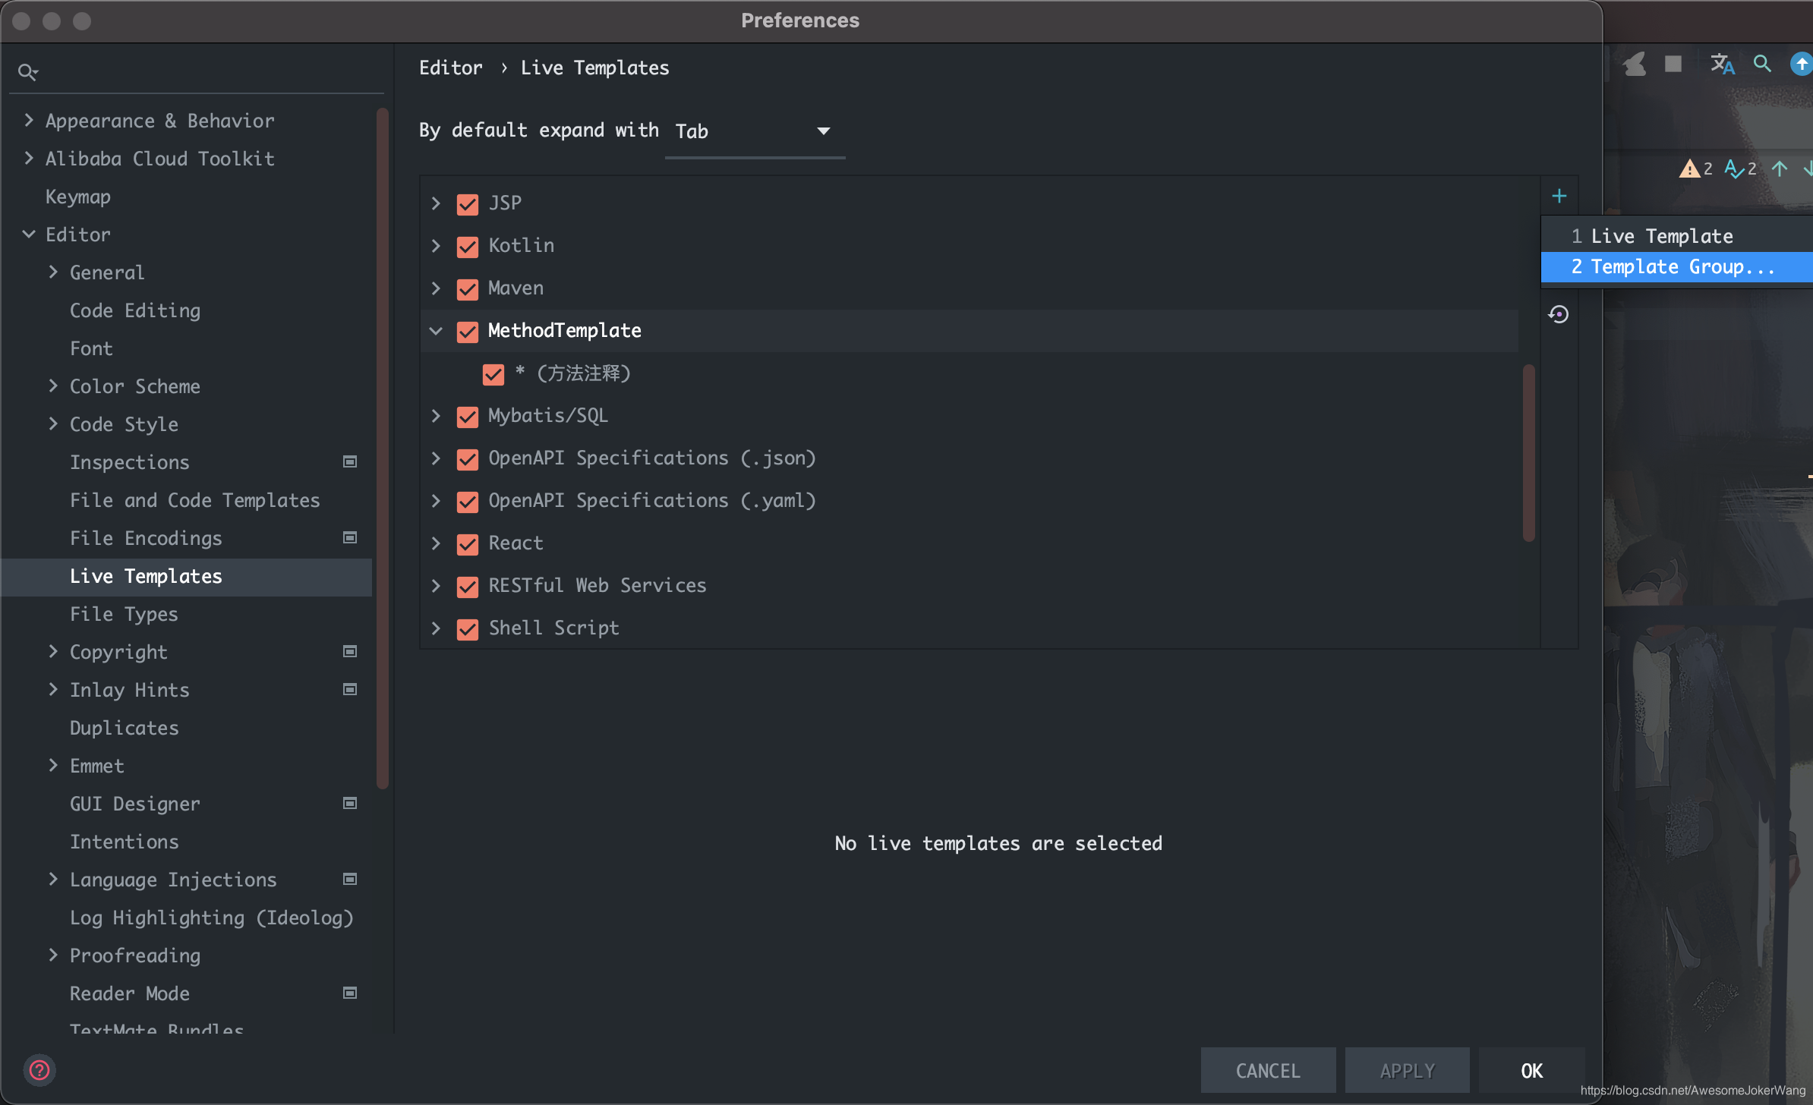Click the magnifier search icon in toolbar
Image resolution: width=1813 pixels, height=1105 pixels.
[x=1762, y=65]
